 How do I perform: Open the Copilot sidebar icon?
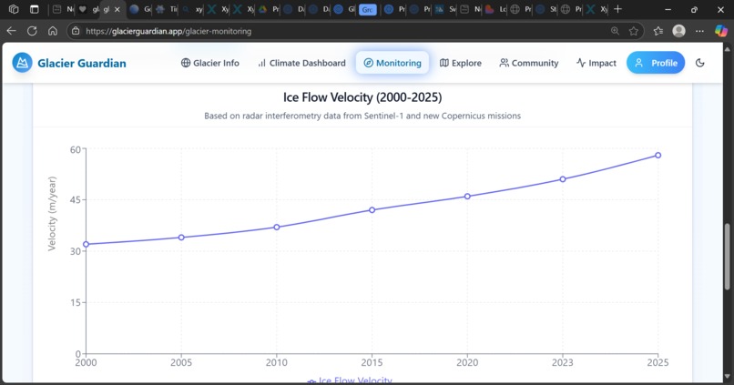(x=721, y=31)
